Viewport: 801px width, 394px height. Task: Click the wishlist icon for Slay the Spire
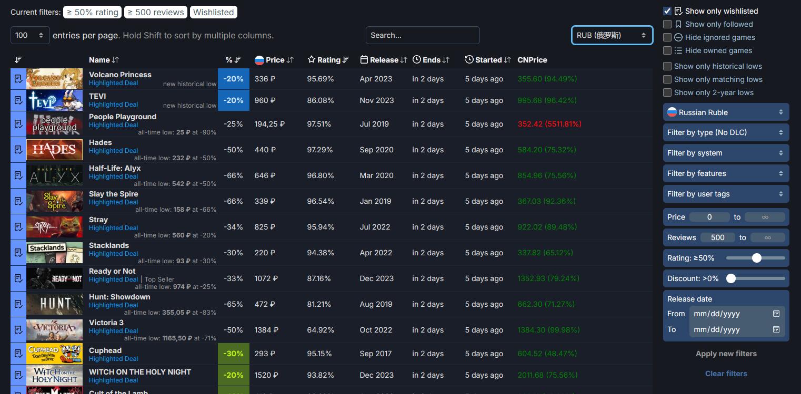pos(18,201)
